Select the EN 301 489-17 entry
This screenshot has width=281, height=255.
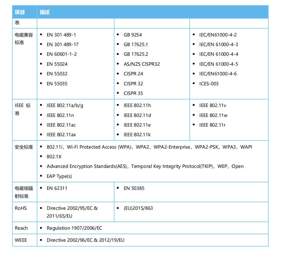click(62, 44)
